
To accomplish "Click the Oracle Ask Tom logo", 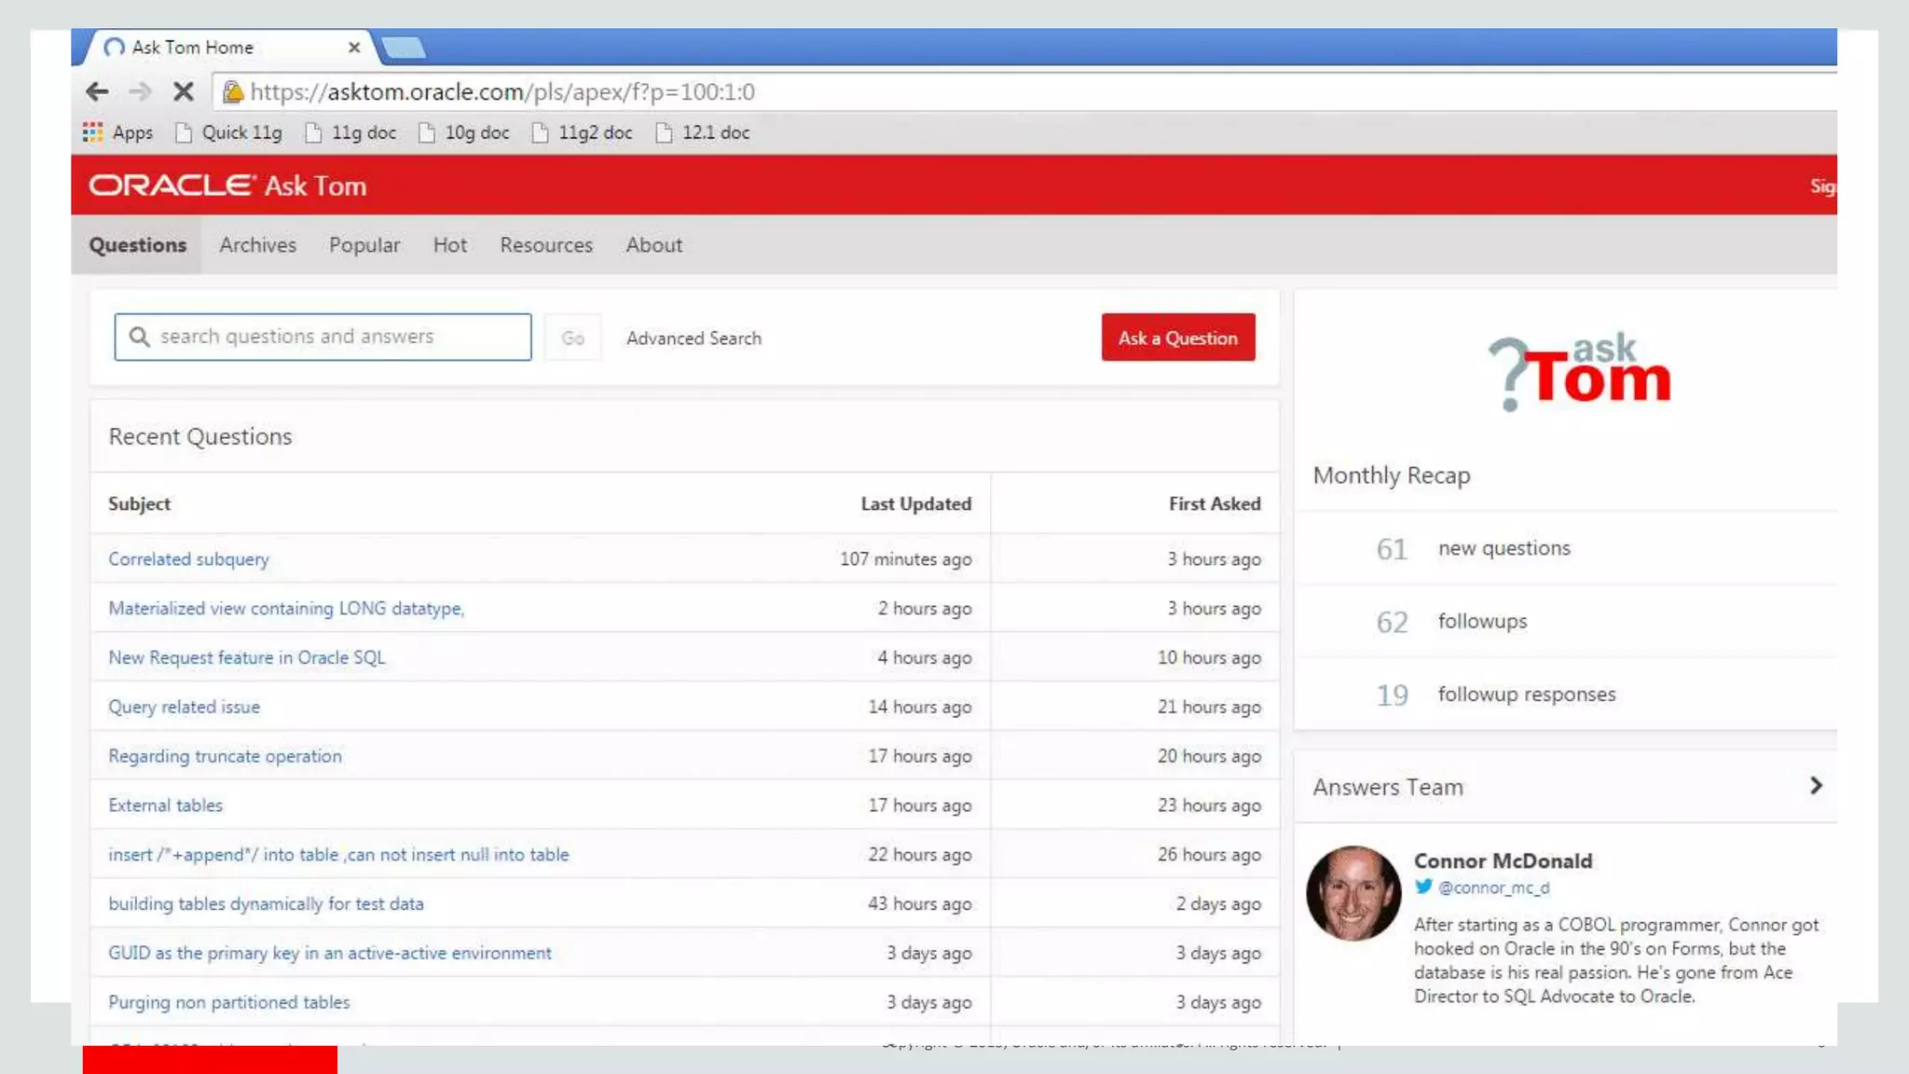I will click(227, 186).
